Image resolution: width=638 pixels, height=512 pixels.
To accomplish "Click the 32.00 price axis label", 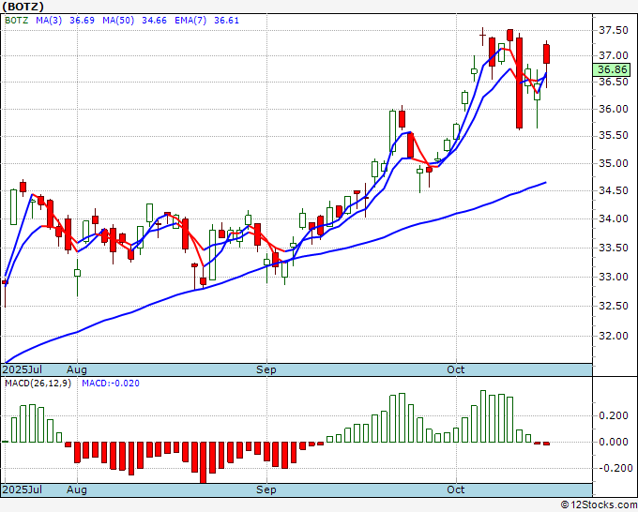I will pyautogui.click(x=614, y=336).
